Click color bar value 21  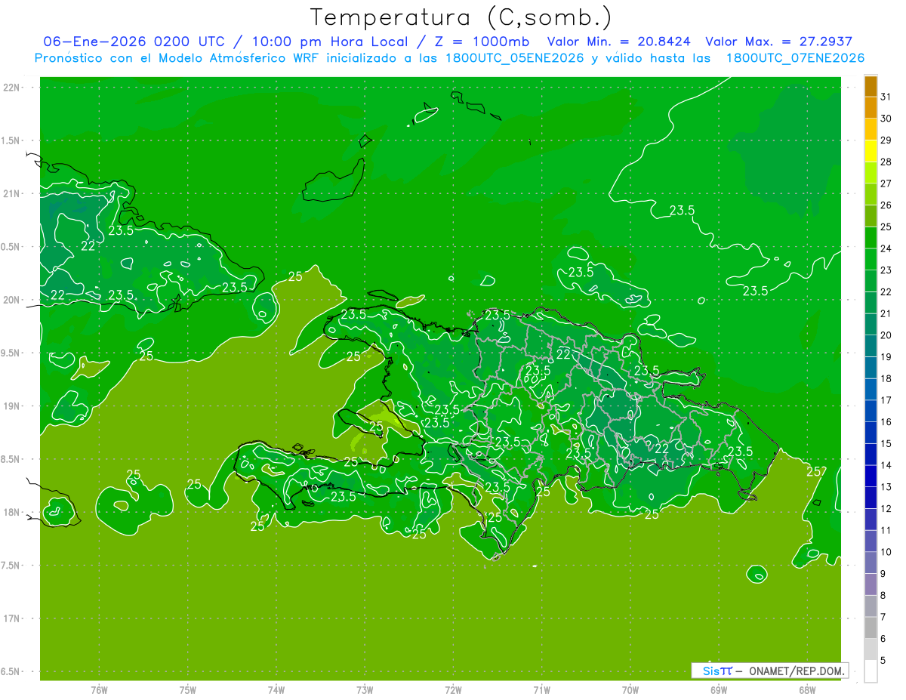click(x=886, y=314)
